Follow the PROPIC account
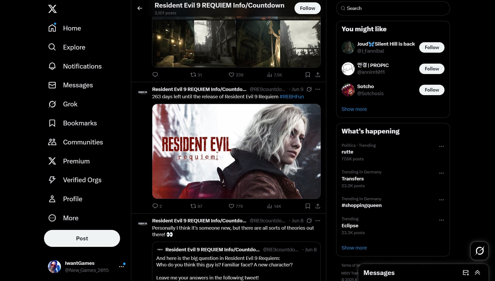The width and height of the screenshot is (495, 281). tap(432, 69)
